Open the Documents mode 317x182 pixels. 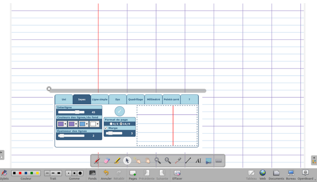point(276,175)
